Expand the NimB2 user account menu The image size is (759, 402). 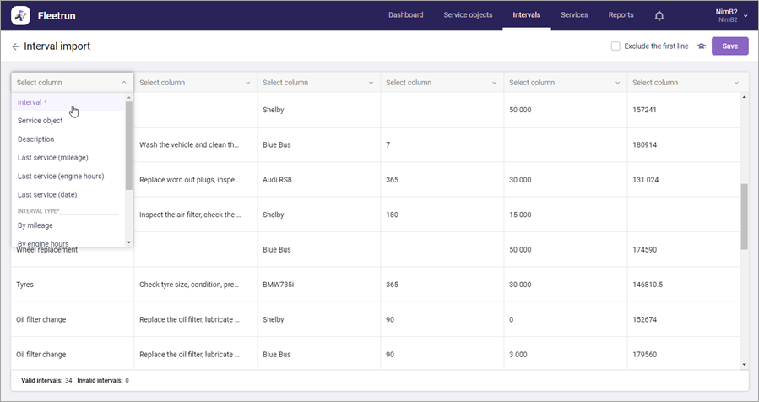tap(745, 15)
